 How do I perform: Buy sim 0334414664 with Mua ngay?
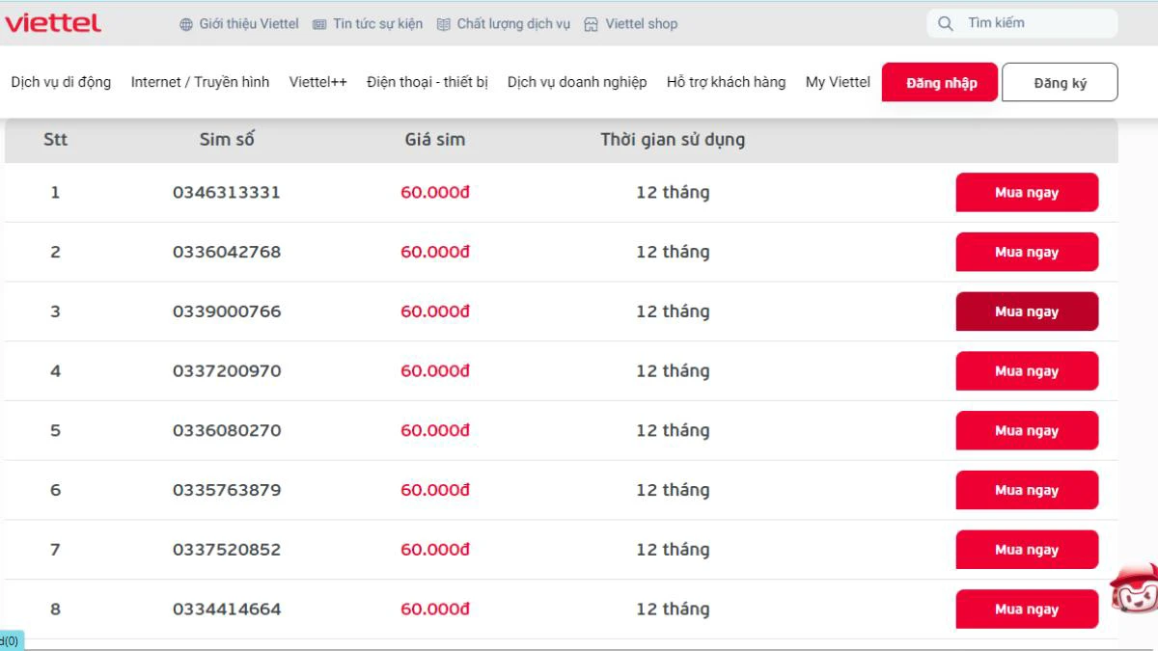[1027, 610]
